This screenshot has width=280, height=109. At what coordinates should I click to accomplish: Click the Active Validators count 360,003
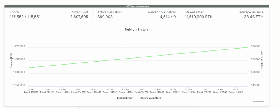pyautogui.click(x=105, y=17)
